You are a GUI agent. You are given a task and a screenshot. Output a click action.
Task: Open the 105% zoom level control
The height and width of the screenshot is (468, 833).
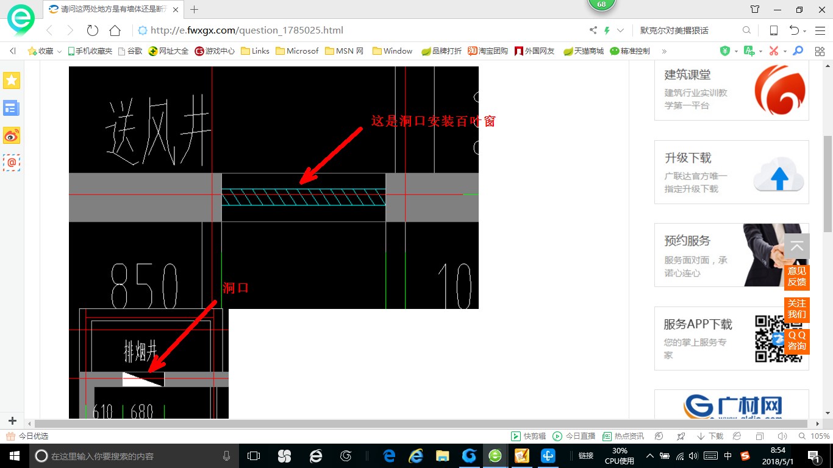coord(814,436)
